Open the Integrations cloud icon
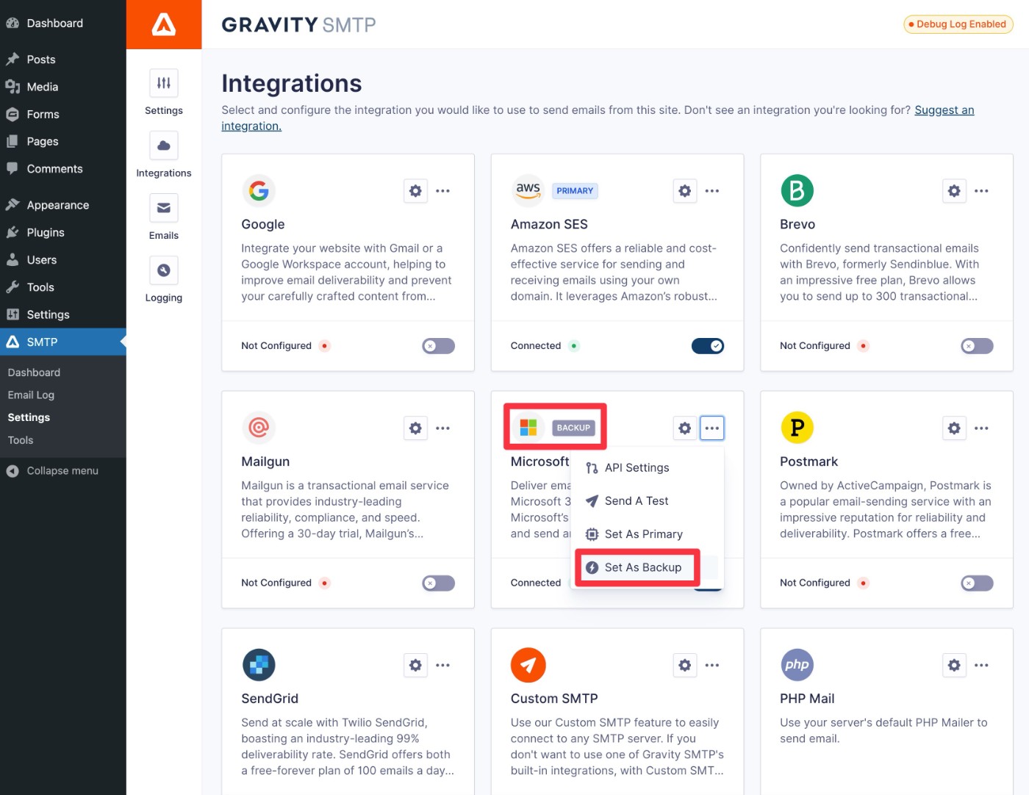1029x795 pixels. [164, 145]
